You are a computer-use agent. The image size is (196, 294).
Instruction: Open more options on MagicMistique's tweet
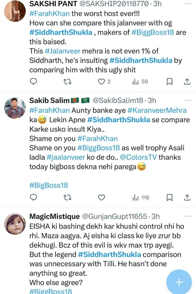[188, 216]
